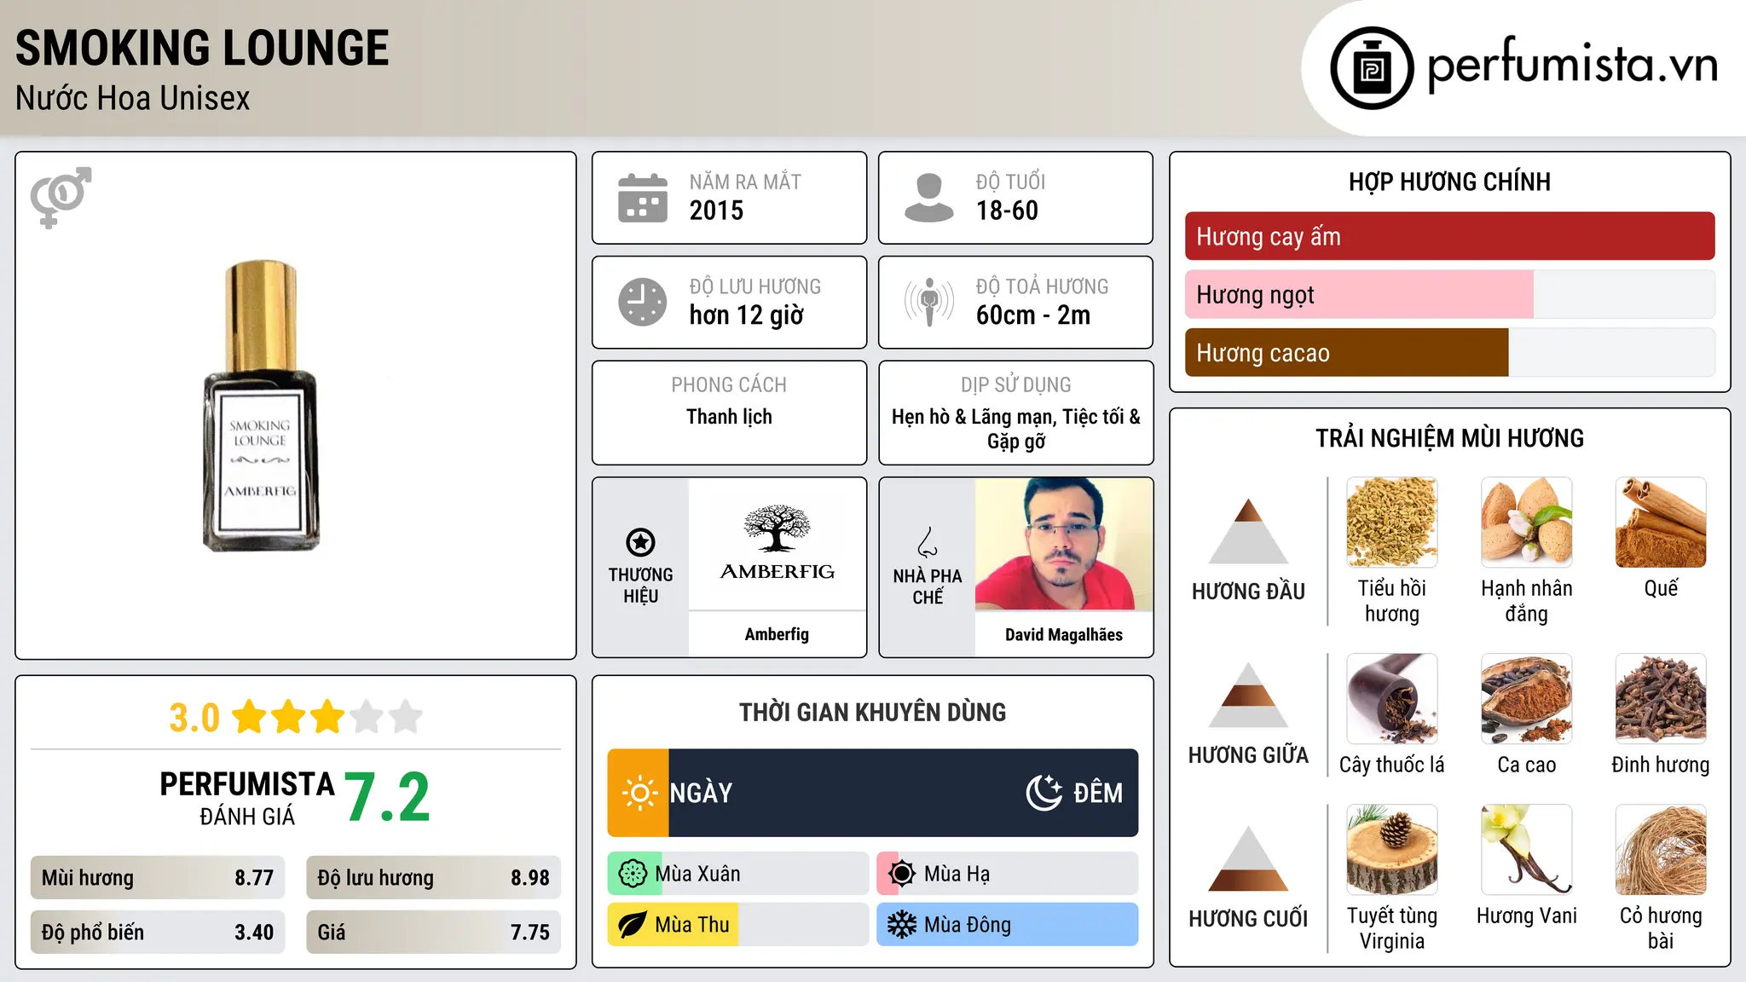The image size is (1746, 982).
Task: Select the Quế cinnamon note image
Action: (1661, 523)
